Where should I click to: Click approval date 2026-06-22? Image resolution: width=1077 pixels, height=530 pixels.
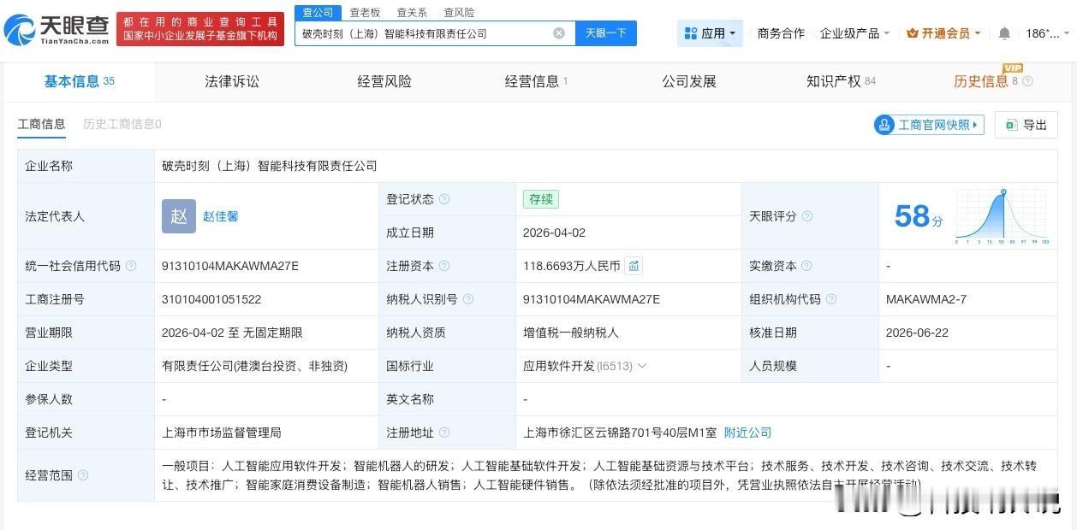pos(917,333)
